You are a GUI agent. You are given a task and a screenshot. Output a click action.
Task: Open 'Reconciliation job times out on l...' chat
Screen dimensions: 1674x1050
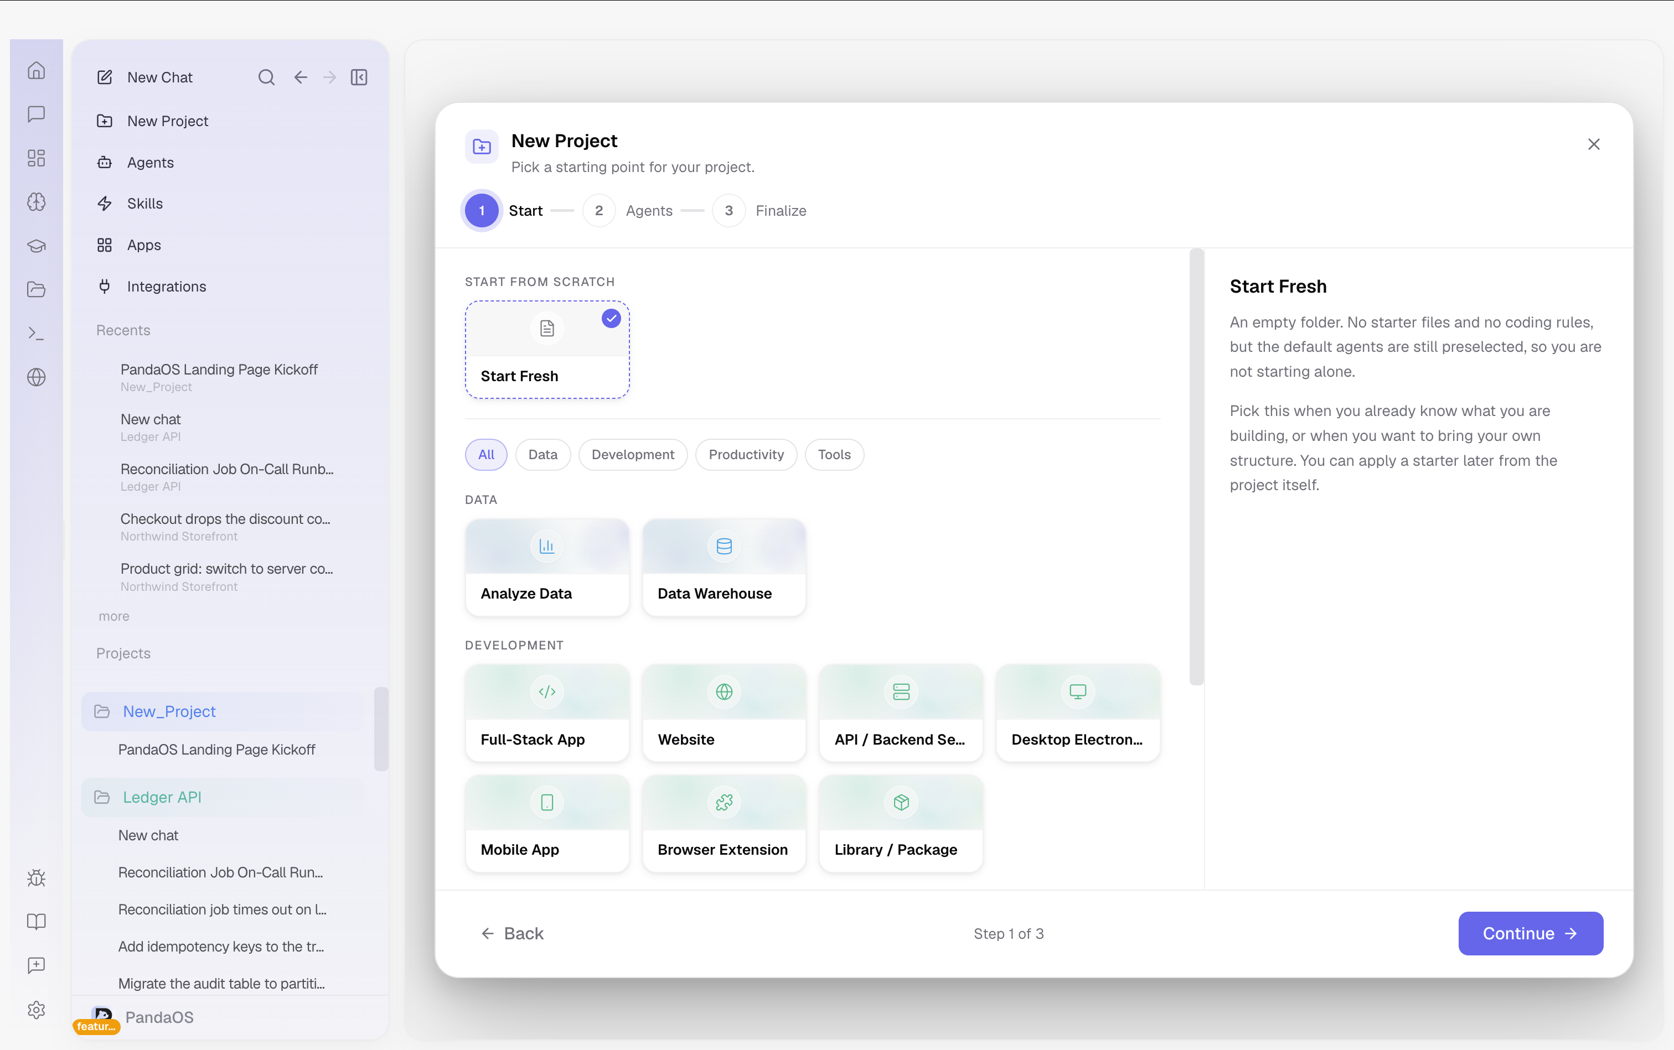[x=223, y=909]
